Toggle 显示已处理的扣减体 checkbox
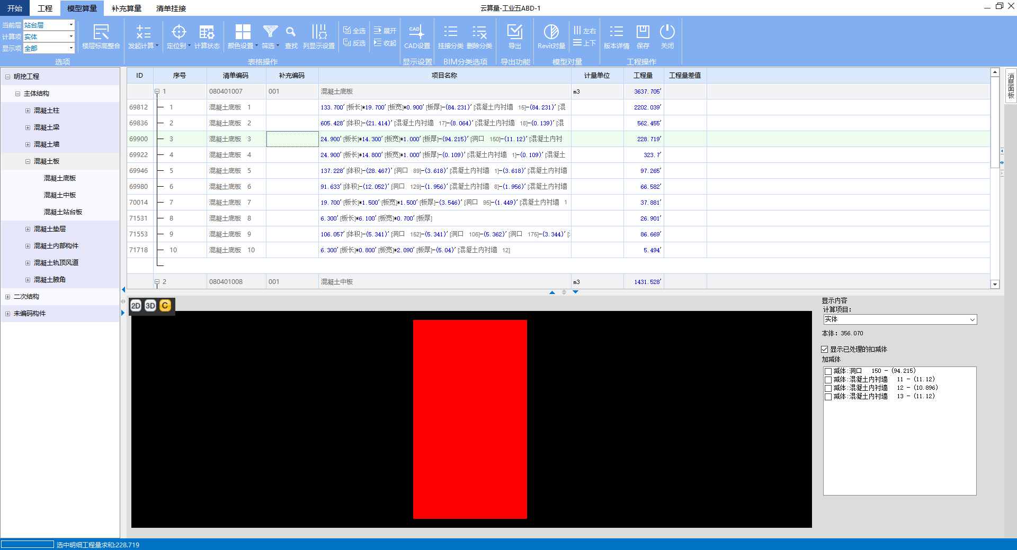 (825, 350)
